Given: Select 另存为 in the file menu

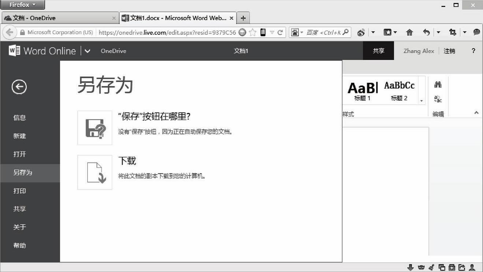Looking at the screenshot, I should click(x=30, y=173).
